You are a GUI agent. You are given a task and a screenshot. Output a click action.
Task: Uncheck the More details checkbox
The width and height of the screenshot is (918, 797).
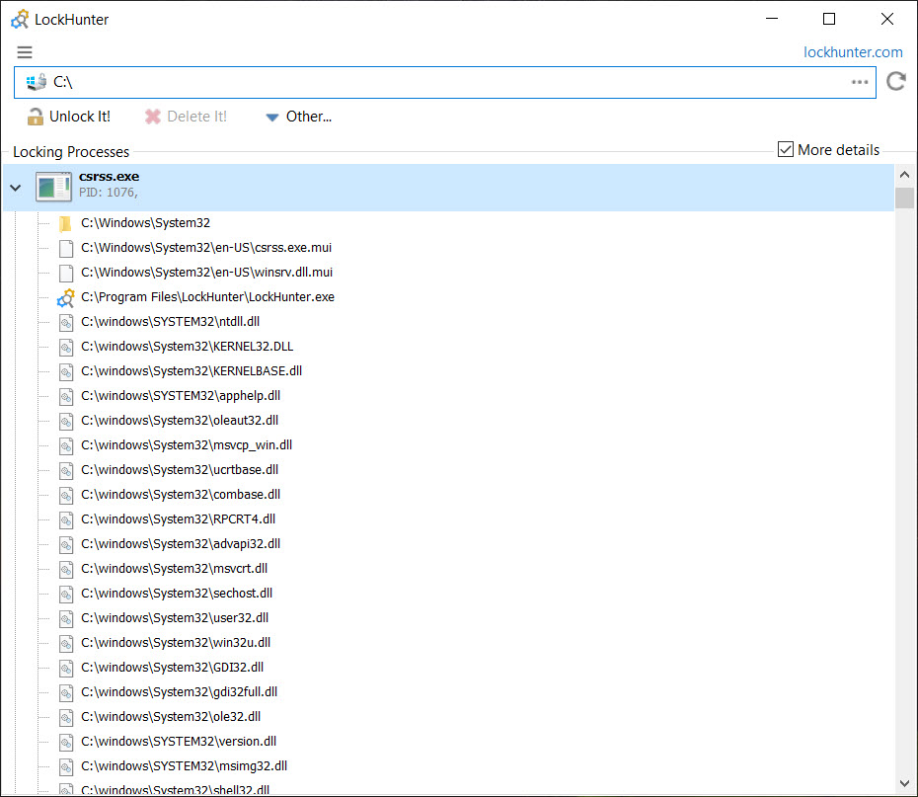tap(785, 149)
